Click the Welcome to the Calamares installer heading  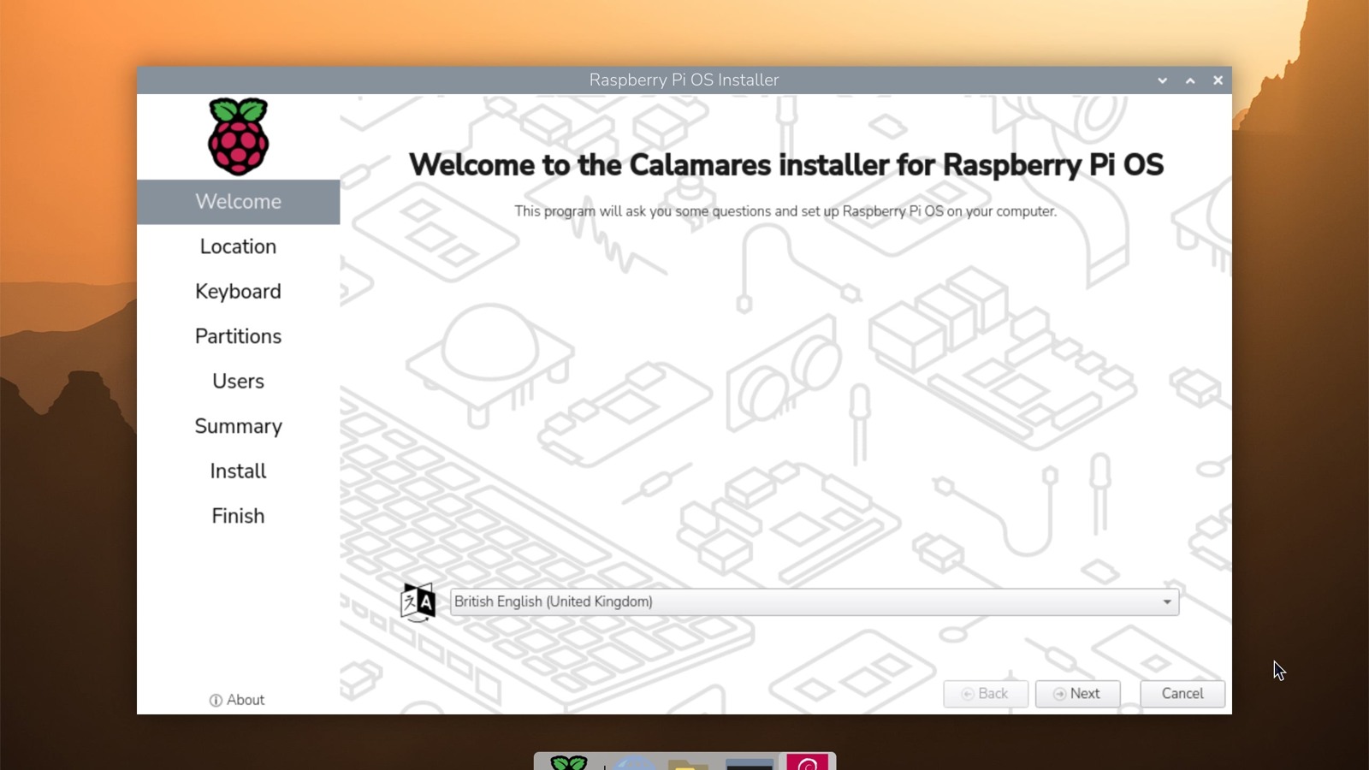[x=785, y=164]
